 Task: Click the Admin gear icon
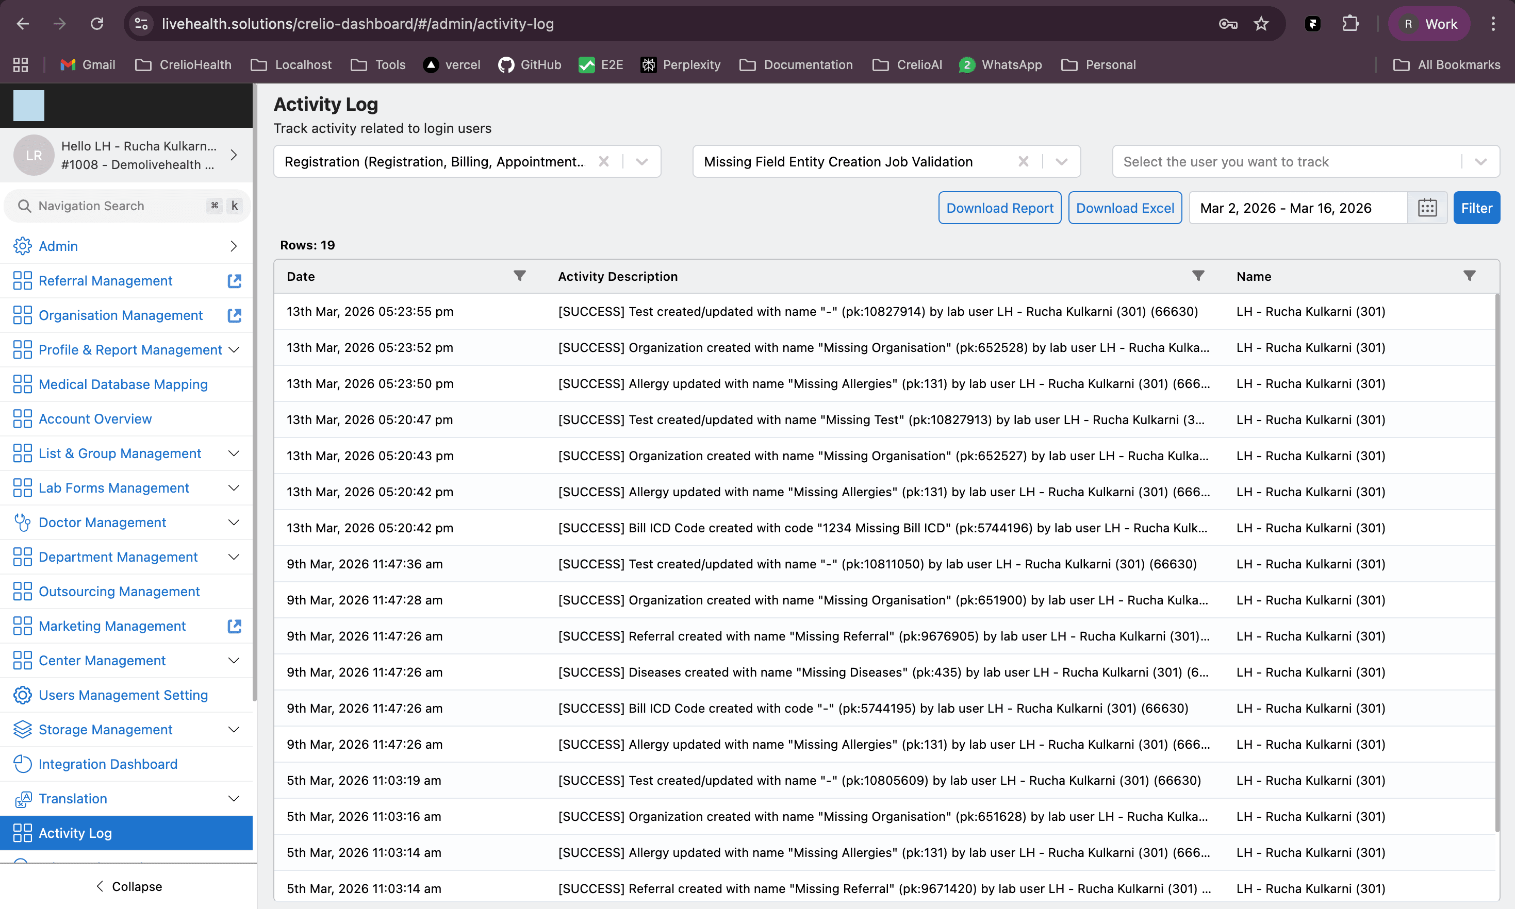(x=23, y=246)
